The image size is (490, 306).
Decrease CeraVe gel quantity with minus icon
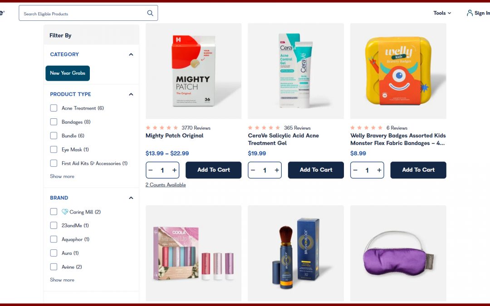[x=254, y=170]
